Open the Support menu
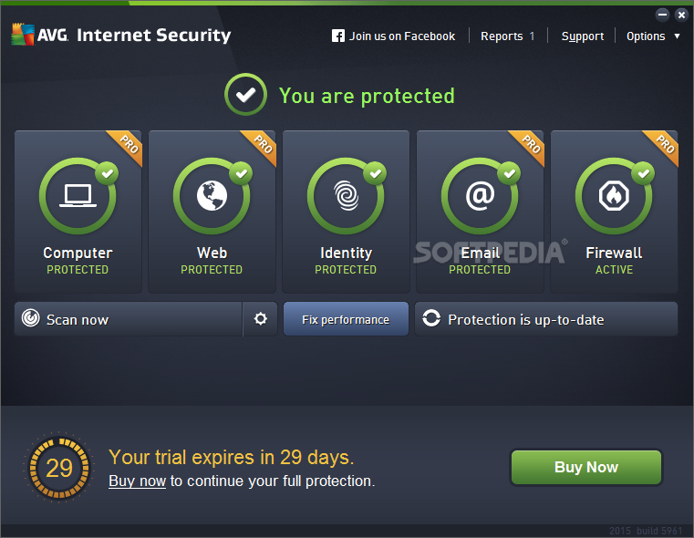This screenshot has height=538, width=694. point(582,36)
